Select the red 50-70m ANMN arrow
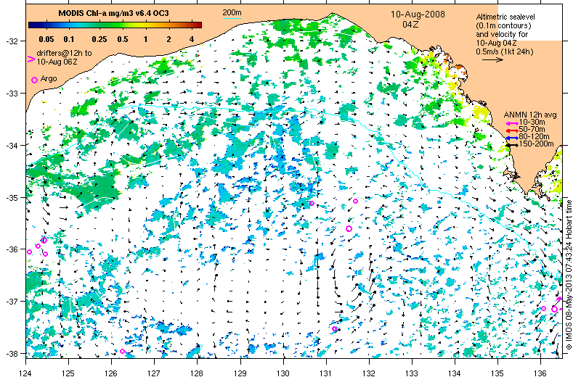581x377 pixels. tap(512, 130)
